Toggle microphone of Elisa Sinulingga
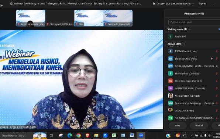Image resolution: width=220 pixels, height=139 pixels. (x=217, y=81)
